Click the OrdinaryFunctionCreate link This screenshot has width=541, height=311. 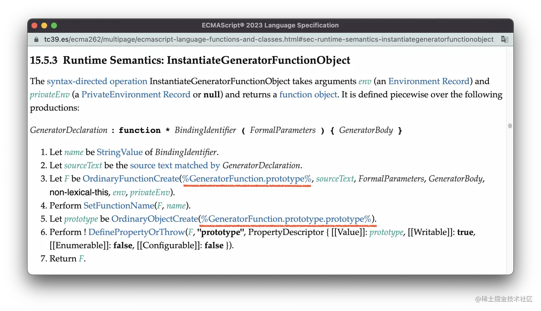tap(131, 179)
